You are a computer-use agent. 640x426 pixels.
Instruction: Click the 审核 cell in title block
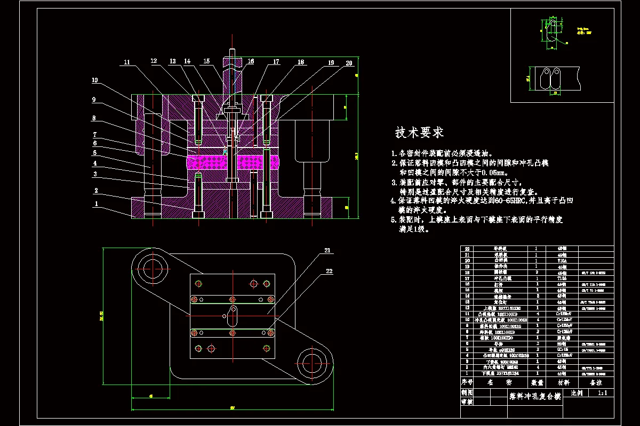pos(467,402)
